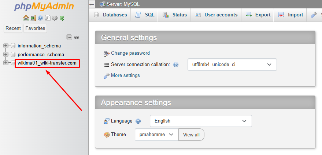This screenshot has width=322, height=155.
Task: Expand the performance_schema database node
Action: click(x=6, y=55)
